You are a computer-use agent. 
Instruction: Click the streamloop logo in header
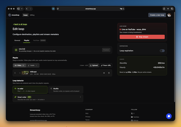point(14,15)
